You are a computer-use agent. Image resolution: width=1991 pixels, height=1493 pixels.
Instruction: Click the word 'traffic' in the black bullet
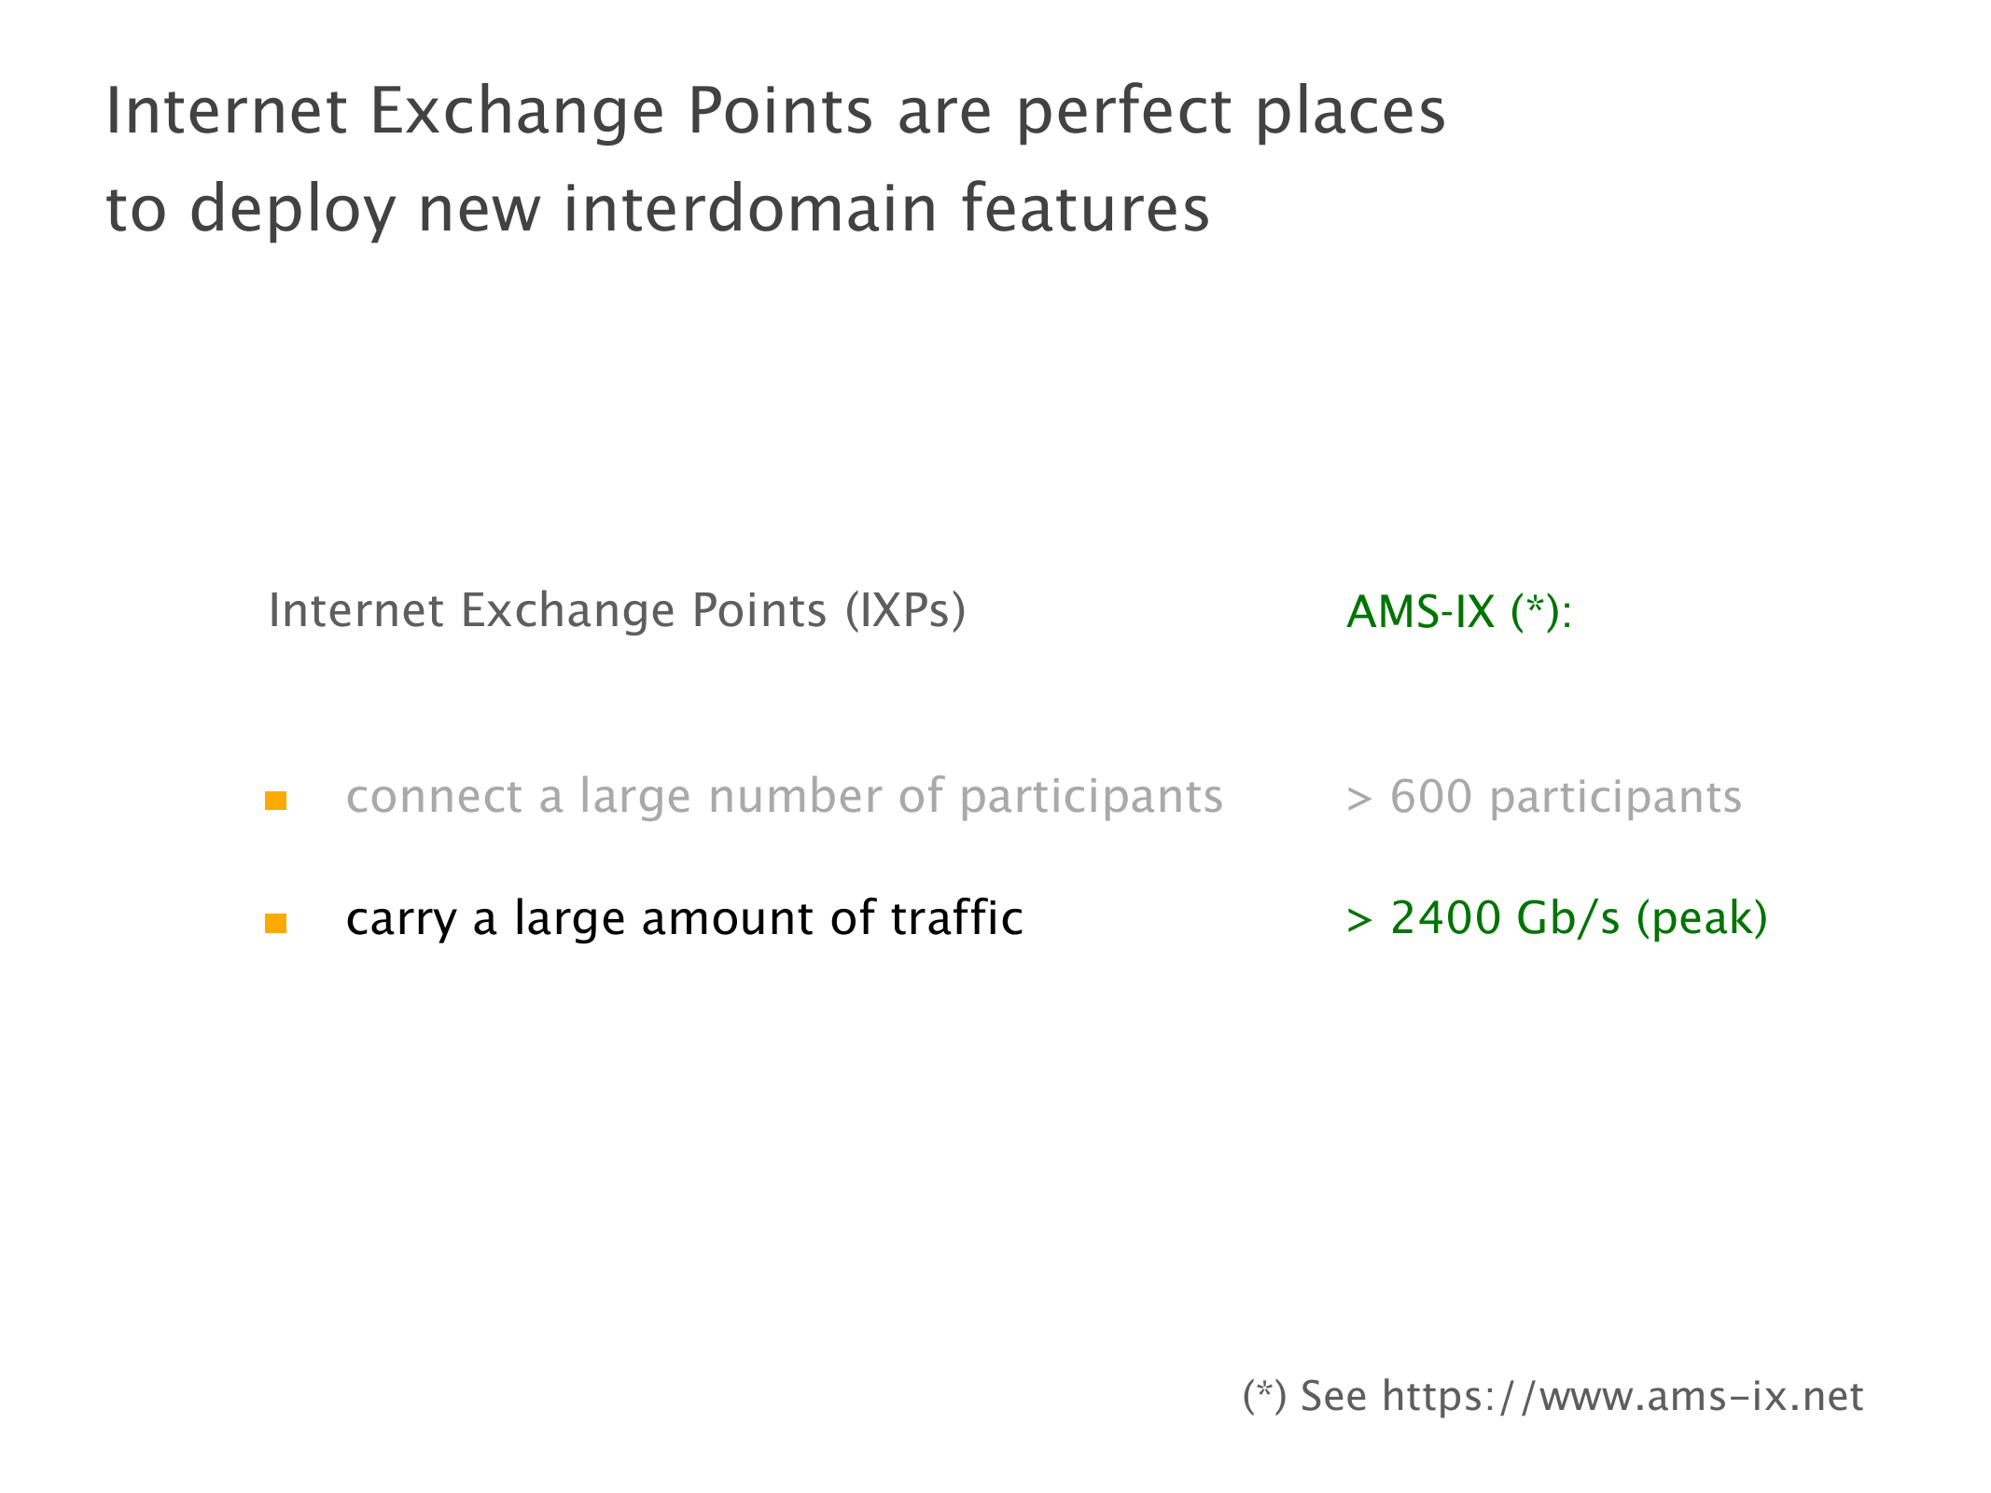(x=956, y=918)
